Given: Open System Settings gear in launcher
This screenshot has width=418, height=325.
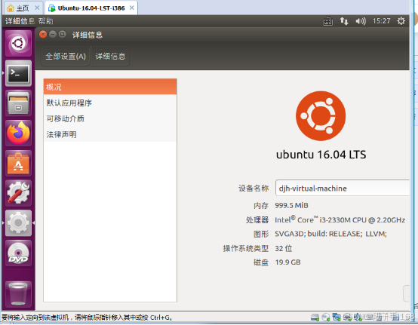Looking at the screenshot, I should pyautogui.click(x=18, y=223).
